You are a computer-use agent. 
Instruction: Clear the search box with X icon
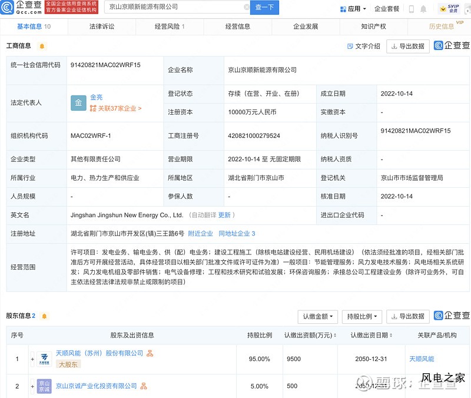tap(247, 7)
